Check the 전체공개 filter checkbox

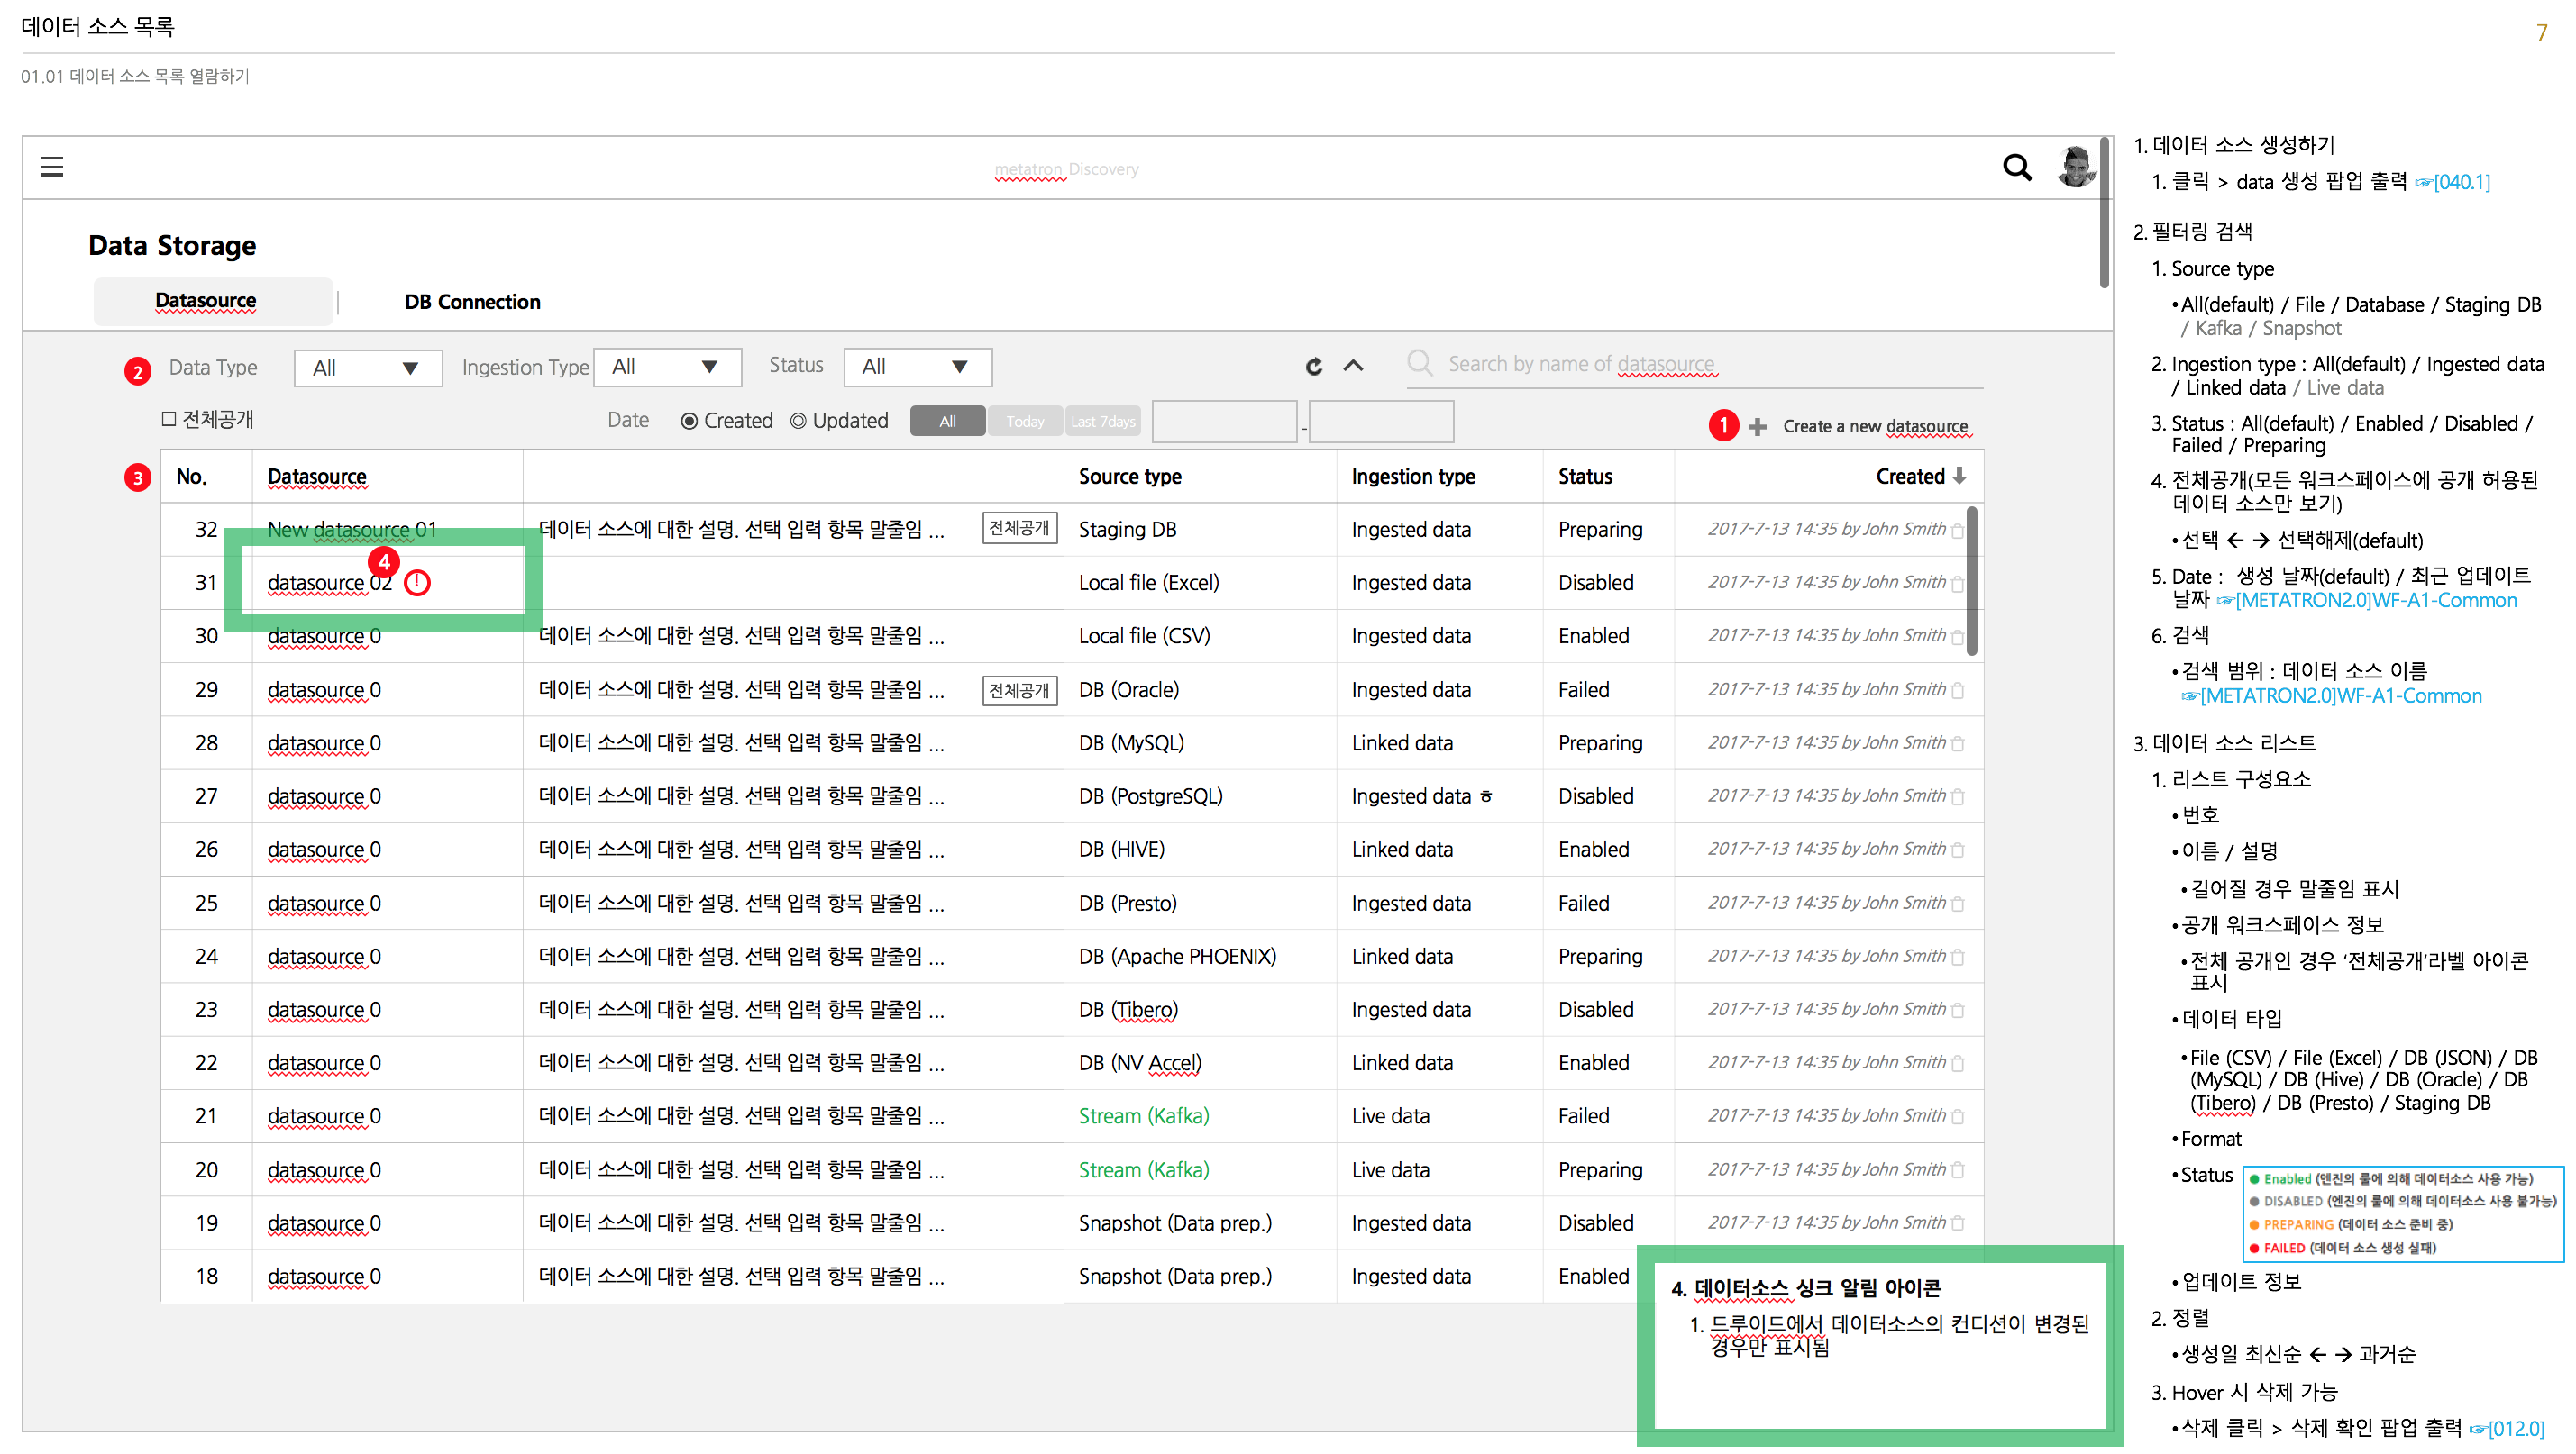[x=169, y=420]
